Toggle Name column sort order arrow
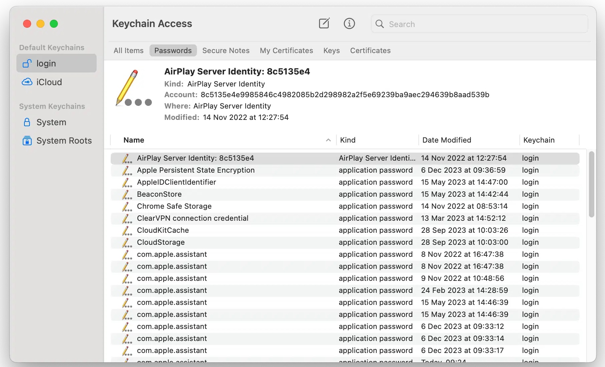The image size is (605, 367). click(328, 140)
